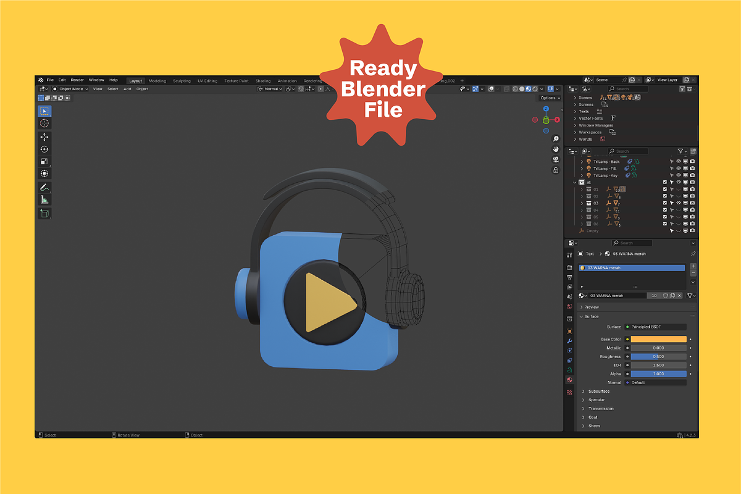Toggle exclude checkbox for collection 03

[x=664, y=203]
